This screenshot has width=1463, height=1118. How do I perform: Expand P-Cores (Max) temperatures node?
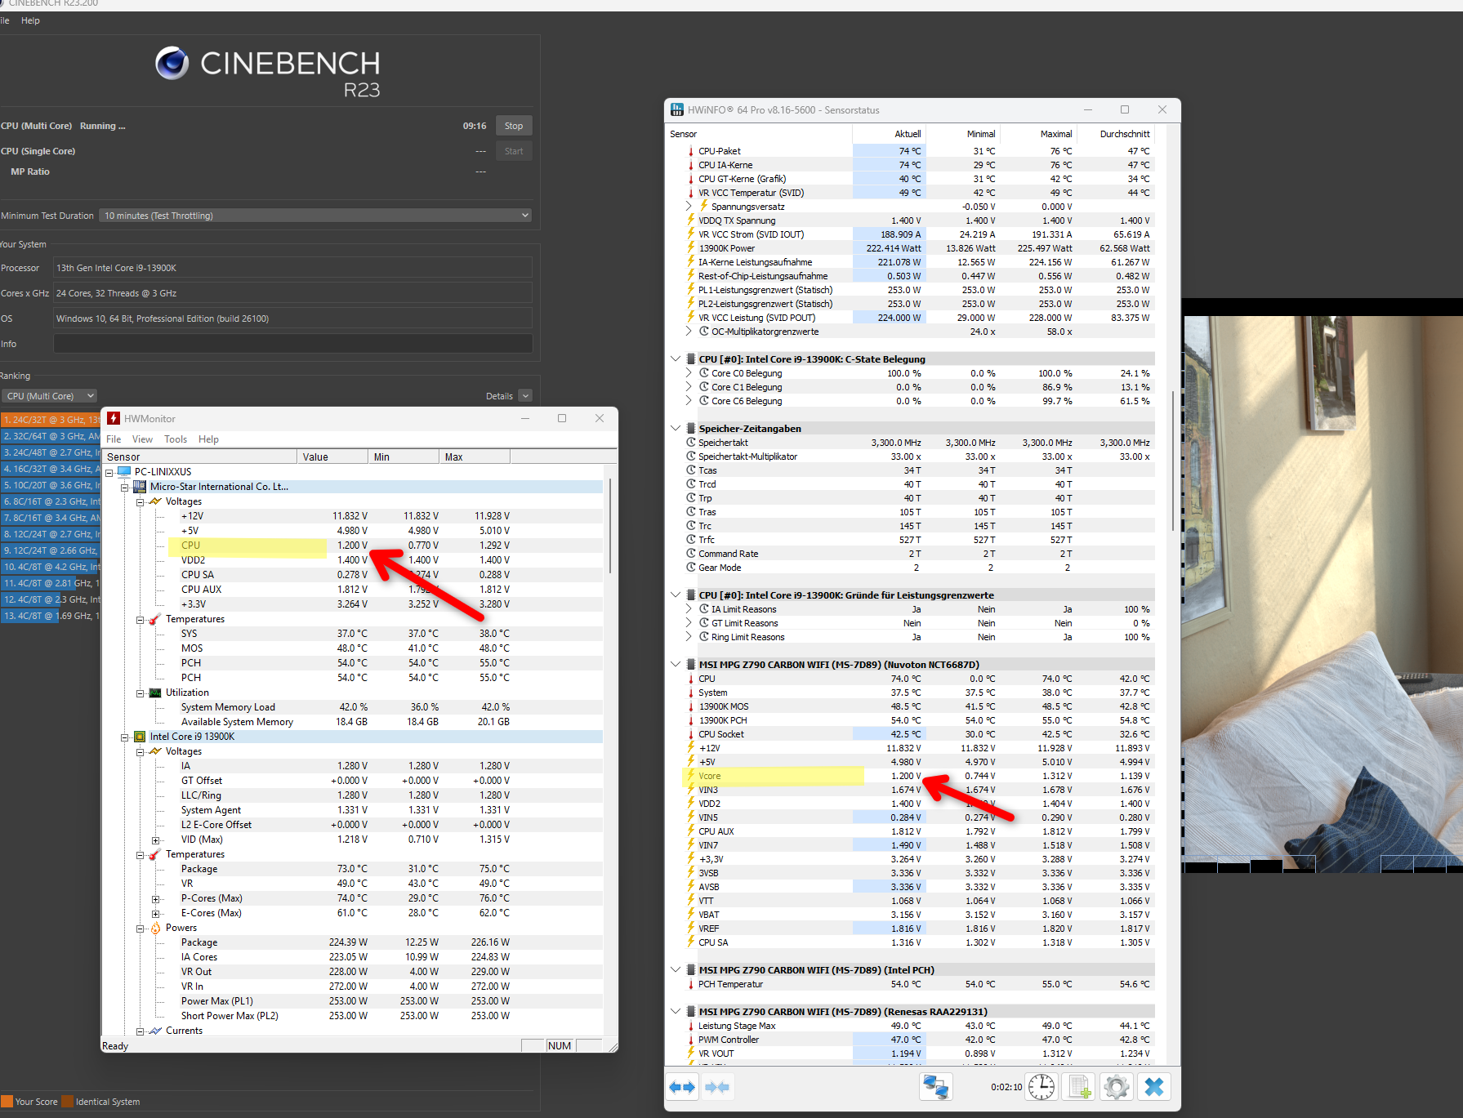click(x=155, y=899)
